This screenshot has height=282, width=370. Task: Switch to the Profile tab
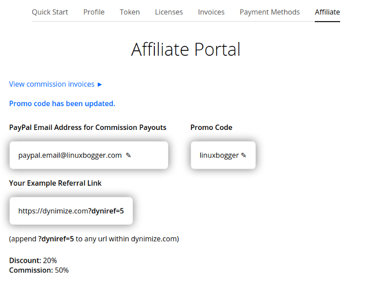[94, 12]
